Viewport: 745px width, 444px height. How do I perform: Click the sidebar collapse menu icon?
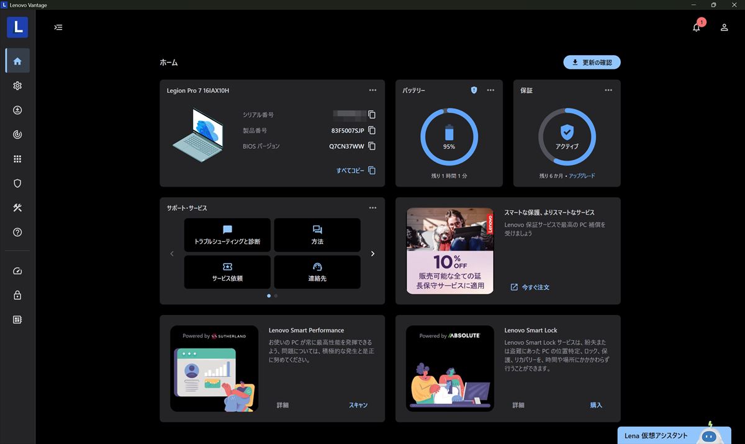coord(58,27)
